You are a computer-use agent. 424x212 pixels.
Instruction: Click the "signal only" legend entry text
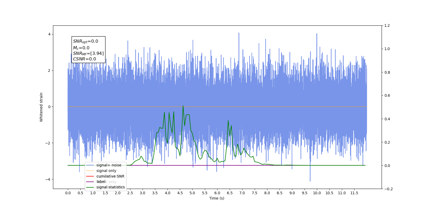(x=106, y=171)
